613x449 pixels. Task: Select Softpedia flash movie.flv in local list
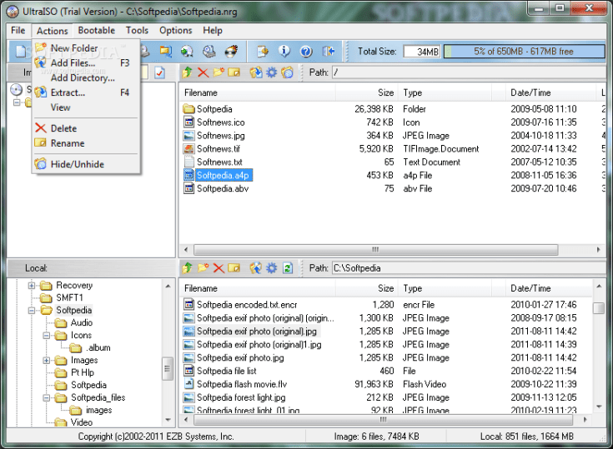pos(242,384)
